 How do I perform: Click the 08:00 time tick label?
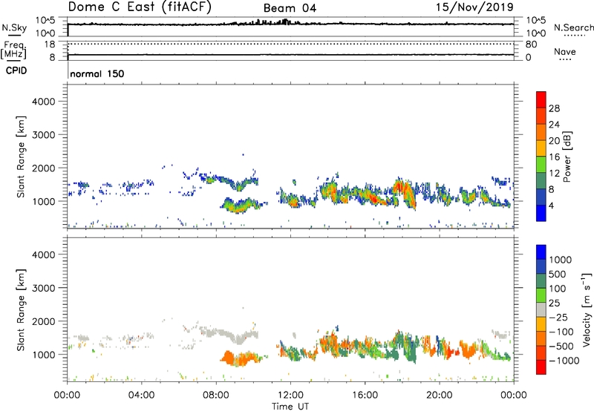point(216,395)
